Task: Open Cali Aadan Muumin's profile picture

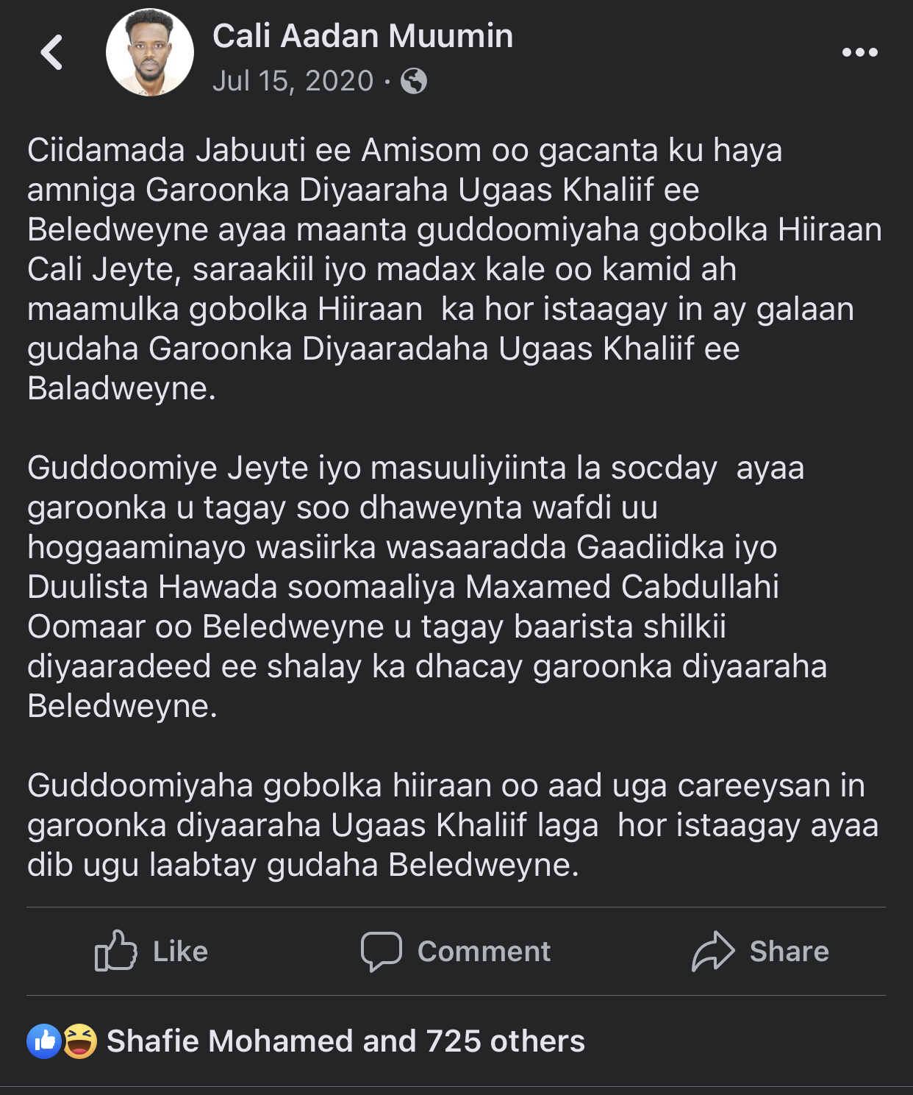Action: coord(150,52)
